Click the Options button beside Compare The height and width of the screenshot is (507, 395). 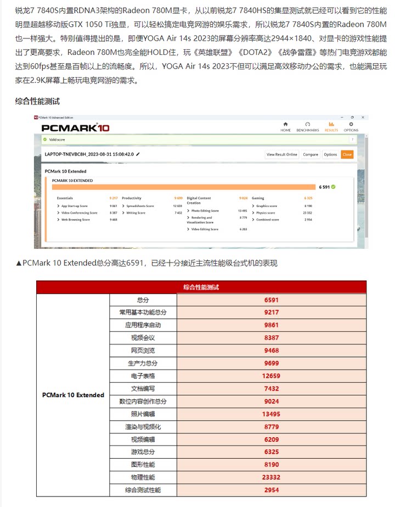click(330, 154)
